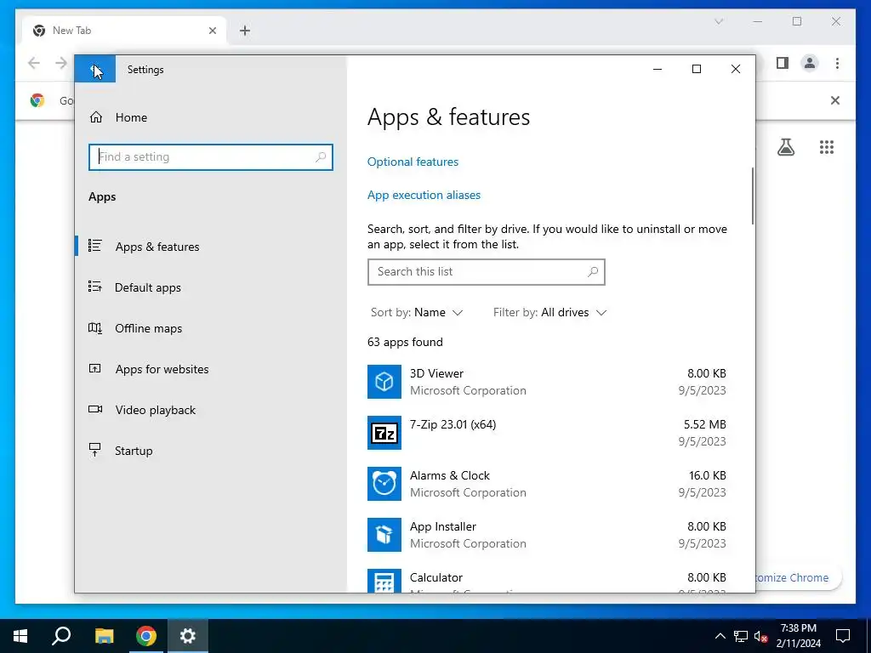Click the 63 apps found text
Image resolution: width=871 pixels, height=653 pixels.
pyautogui.click(x=405, y=342)
